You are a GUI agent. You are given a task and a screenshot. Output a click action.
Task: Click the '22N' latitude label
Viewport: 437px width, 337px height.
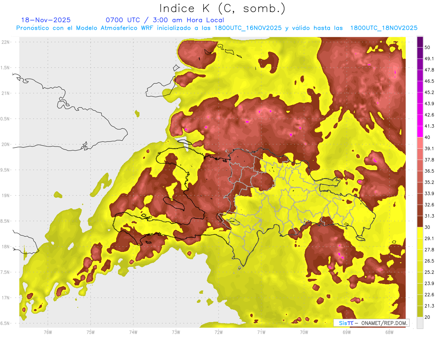coord(6,42)
